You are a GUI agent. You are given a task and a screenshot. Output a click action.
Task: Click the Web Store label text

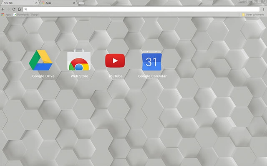(80, 76)
